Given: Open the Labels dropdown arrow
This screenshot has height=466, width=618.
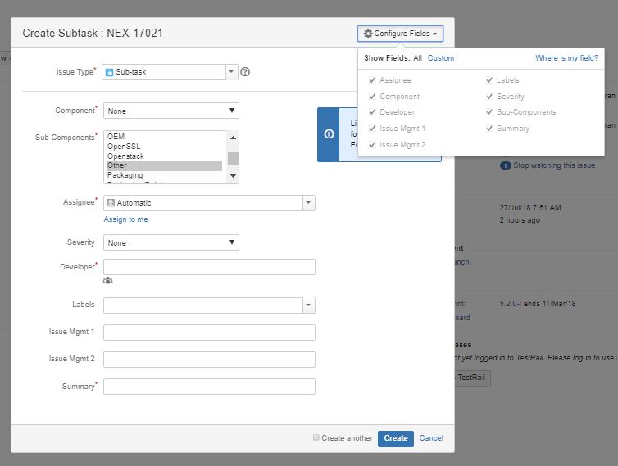Looking at the screenshot, I should coord(309,305).
